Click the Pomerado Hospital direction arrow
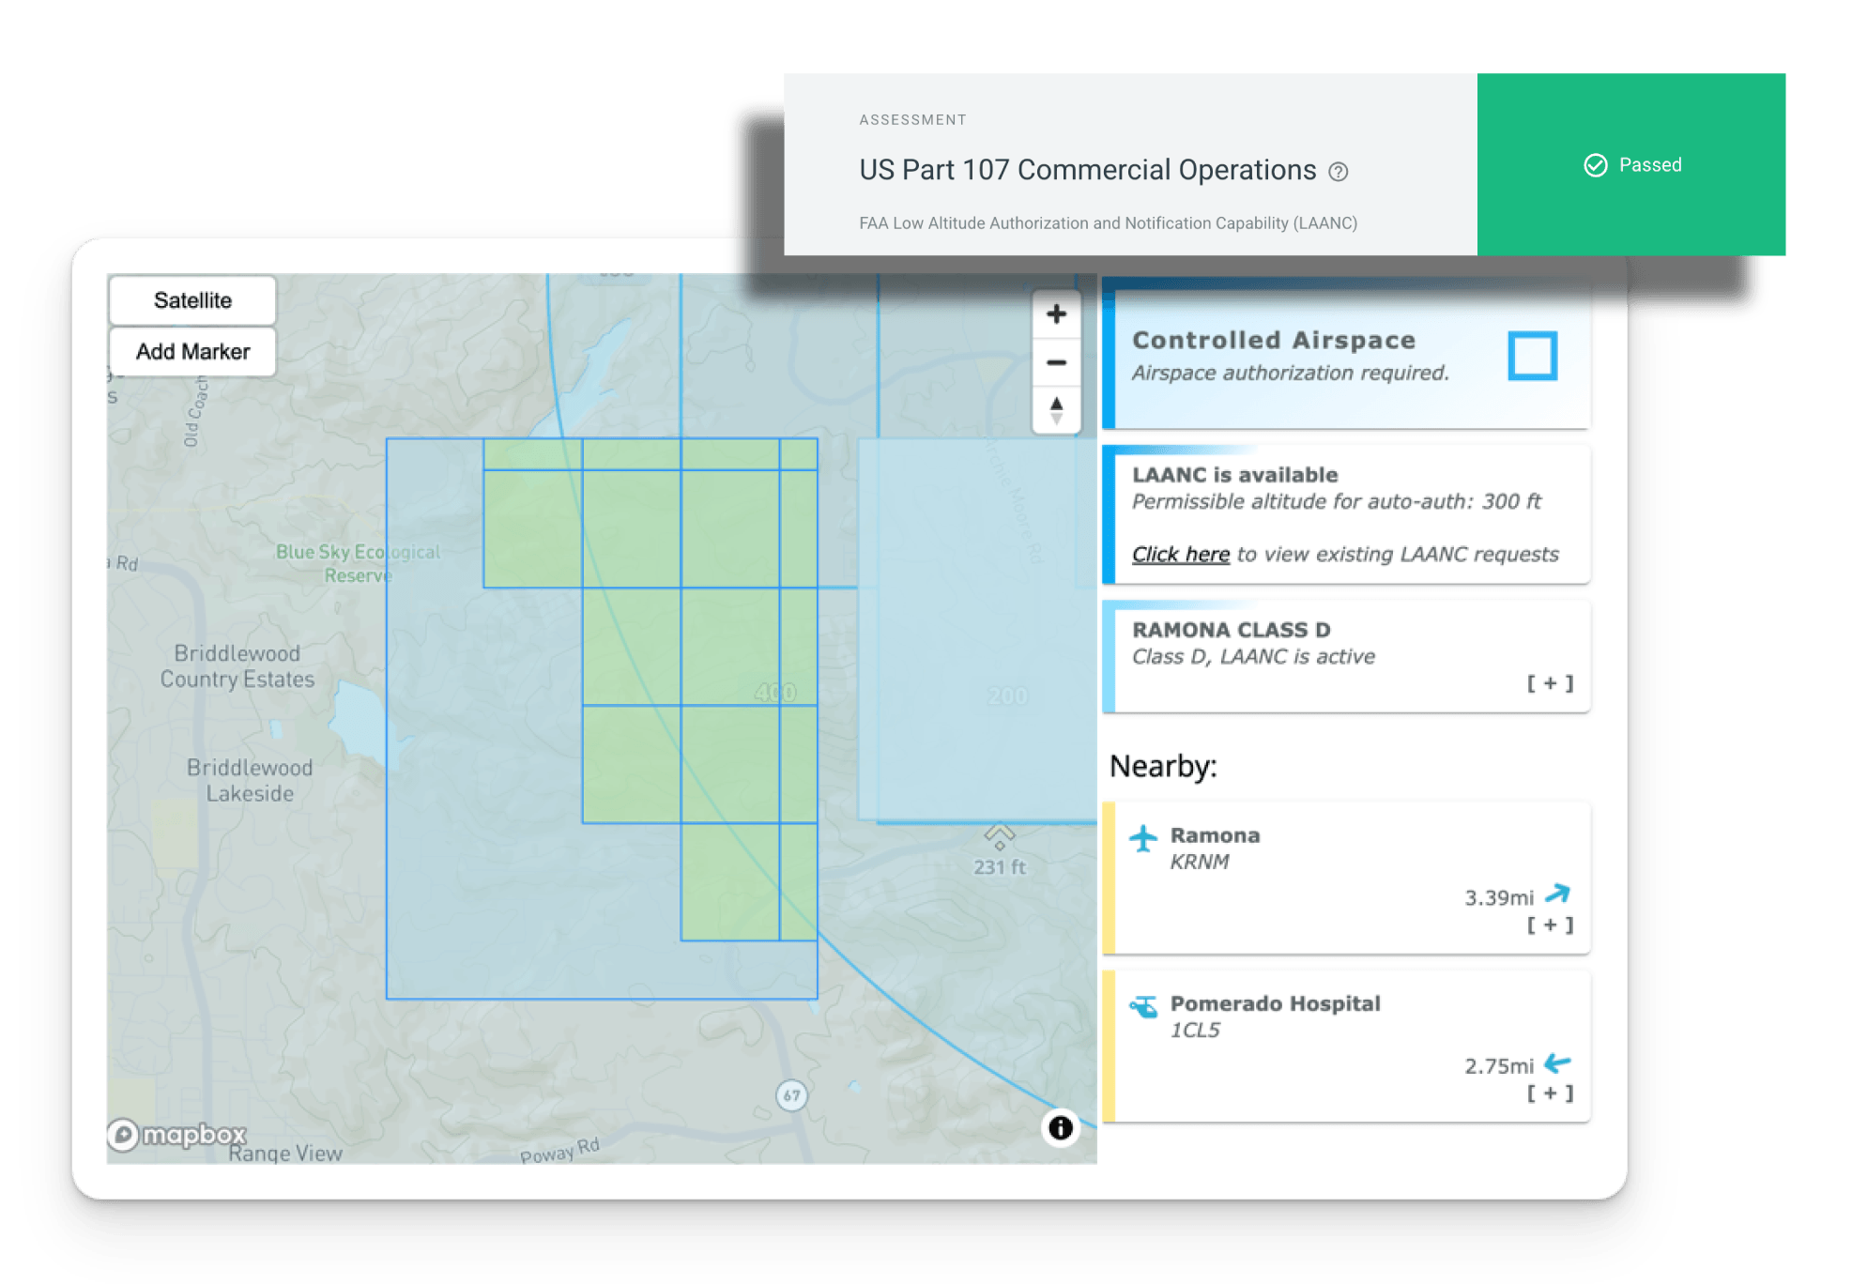The width and height of the screenshot is (1852, 1284). coord(1557,1063)
